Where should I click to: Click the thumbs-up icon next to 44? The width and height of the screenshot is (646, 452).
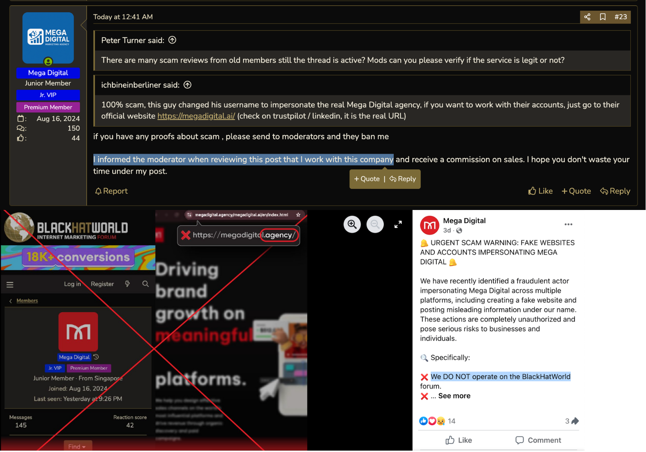click(21, 138)
